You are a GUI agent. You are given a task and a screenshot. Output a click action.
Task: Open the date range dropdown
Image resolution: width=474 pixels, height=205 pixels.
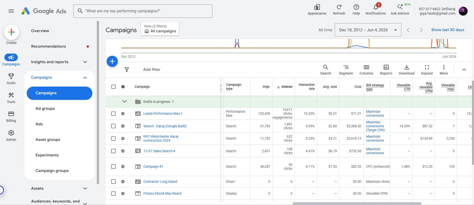[x=368, y=30]
